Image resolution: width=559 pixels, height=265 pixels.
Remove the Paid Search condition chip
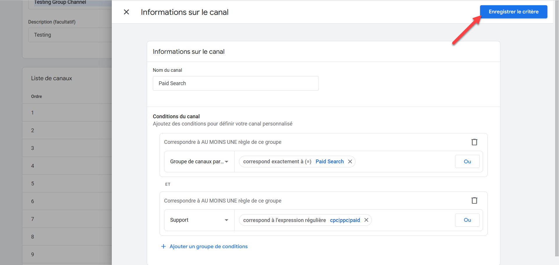[350, 162]
